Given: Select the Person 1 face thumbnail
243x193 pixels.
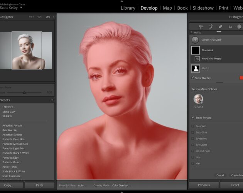Looking at the screenshot, I should point(198,99).
